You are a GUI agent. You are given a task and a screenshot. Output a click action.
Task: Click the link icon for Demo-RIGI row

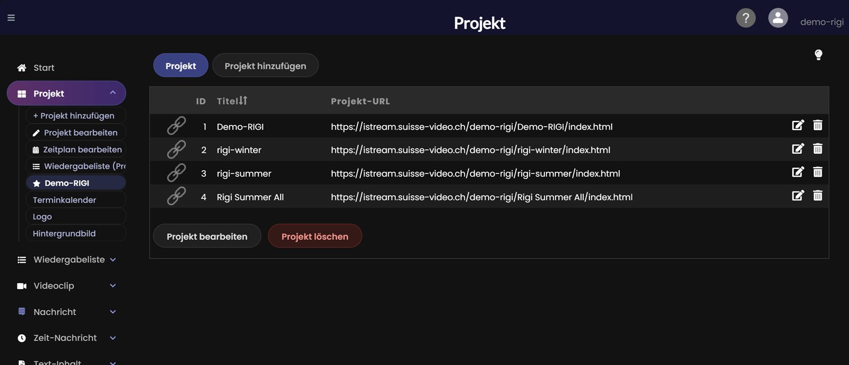tap(176, 126)
